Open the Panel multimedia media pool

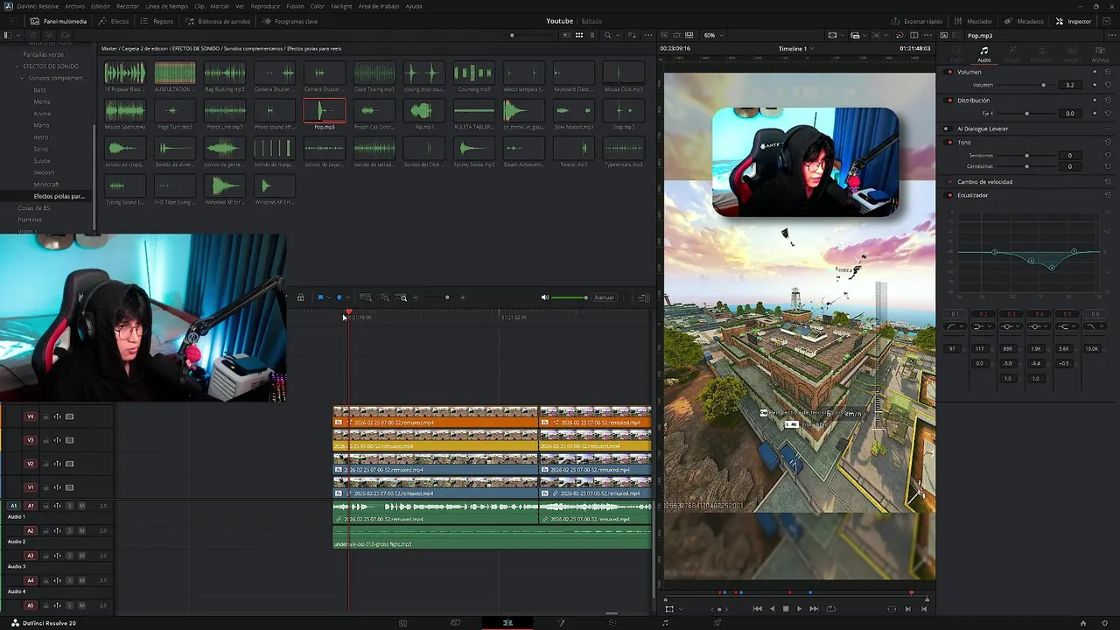(x=59, y=21)
